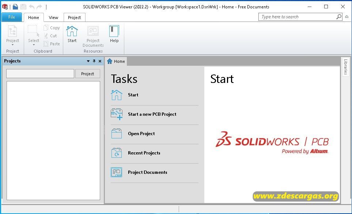Click the Open Project folder icon
Screen dimensions: 352x214
point(117,133)
